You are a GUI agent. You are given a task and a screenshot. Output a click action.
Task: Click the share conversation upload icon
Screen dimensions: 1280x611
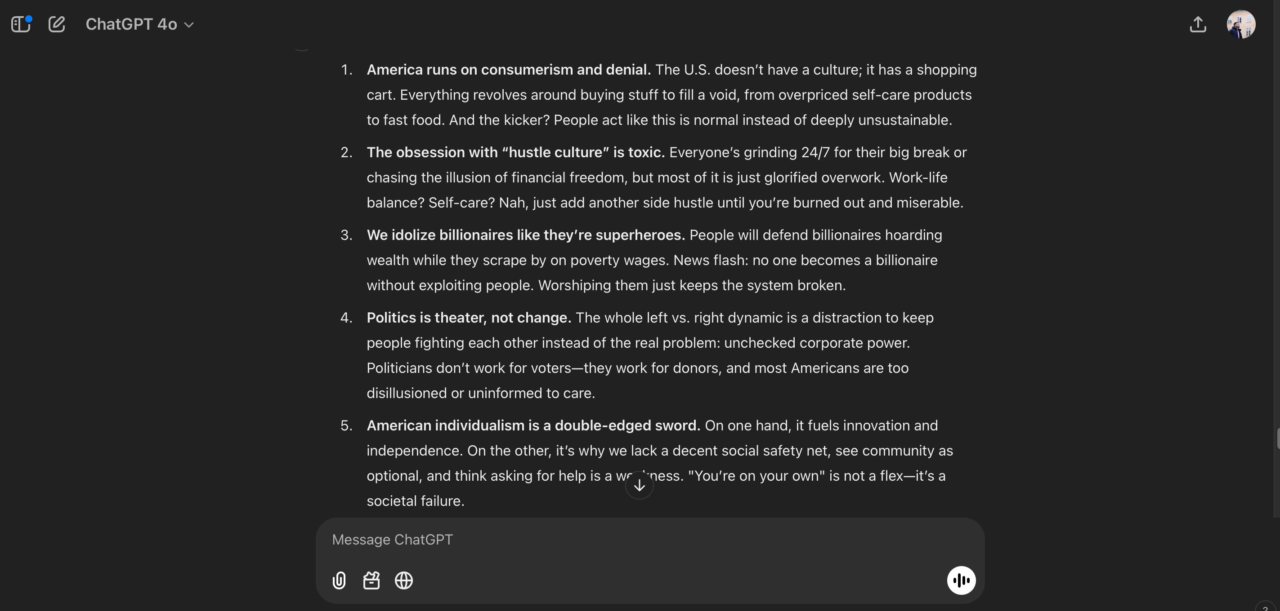pos(1198,24)
